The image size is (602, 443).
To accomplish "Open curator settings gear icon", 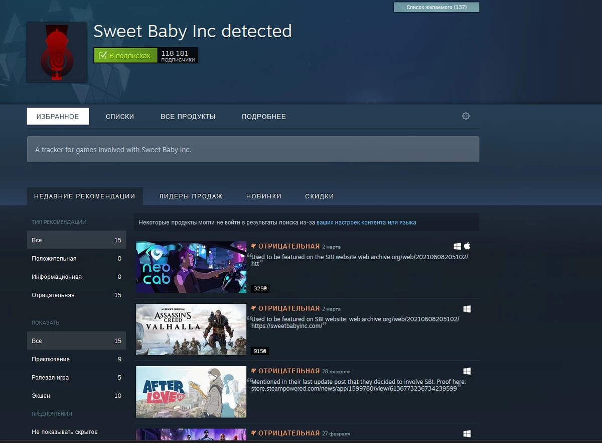I will pos(466,116).
